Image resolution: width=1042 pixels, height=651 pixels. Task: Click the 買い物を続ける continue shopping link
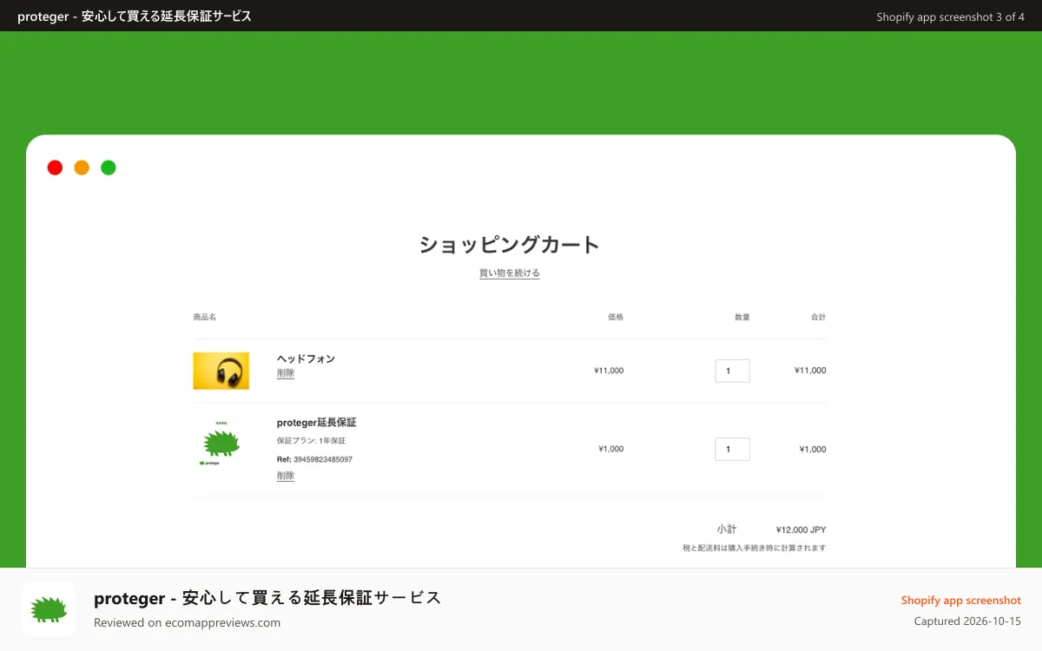coord(510,273)
